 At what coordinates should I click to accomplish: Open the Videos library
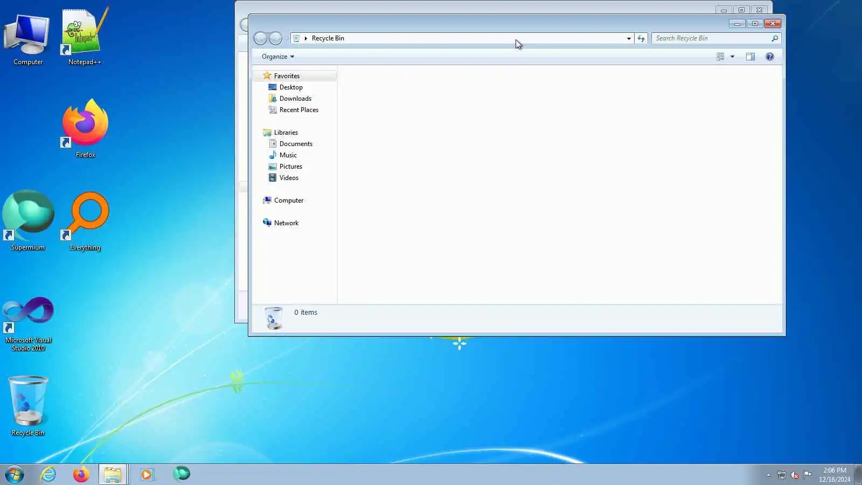289,178
